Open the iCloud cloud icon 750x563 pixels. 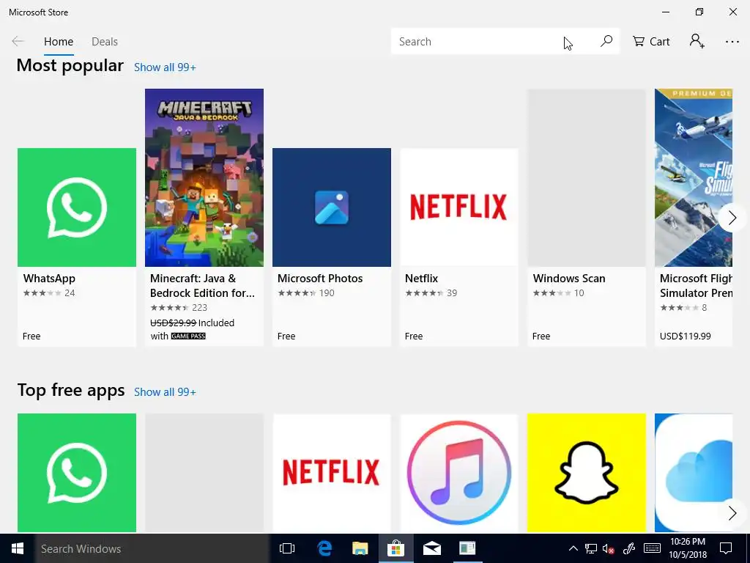coord(694,473)
